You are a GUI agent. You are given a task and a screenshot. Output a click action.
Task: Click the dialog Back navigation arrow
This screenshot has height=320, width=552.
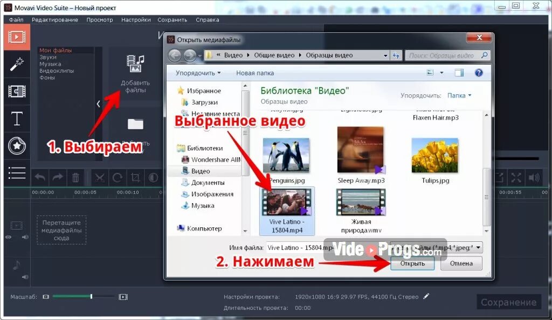point(175,55)
